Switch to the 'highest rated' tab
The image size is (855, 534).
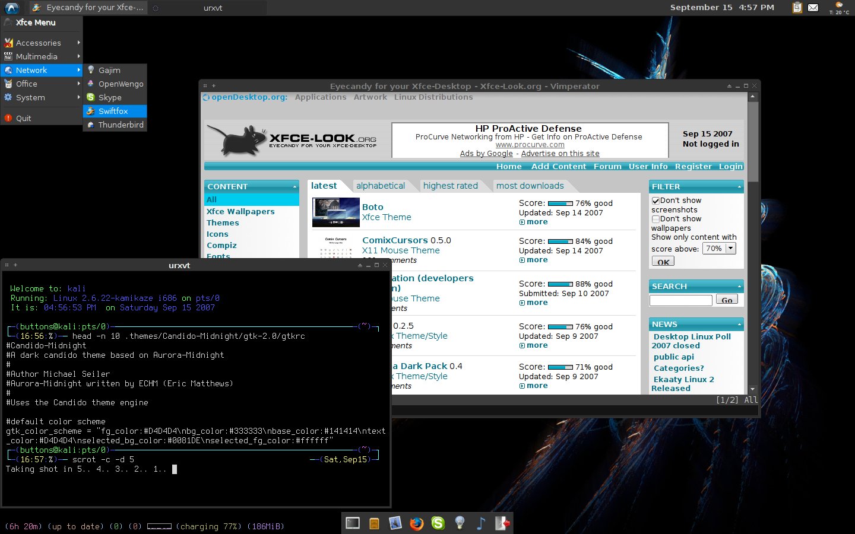[x=450, y=186]
